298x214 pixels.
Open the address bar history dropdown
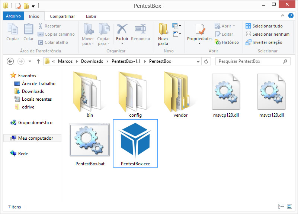coord(198,61)
